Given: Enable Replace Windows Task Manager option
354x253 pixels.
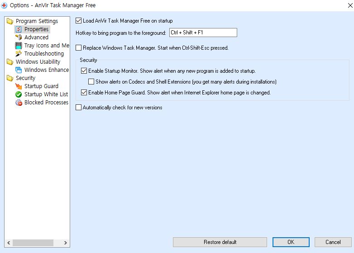Looking at the screenshot, I should coord(79,48).
